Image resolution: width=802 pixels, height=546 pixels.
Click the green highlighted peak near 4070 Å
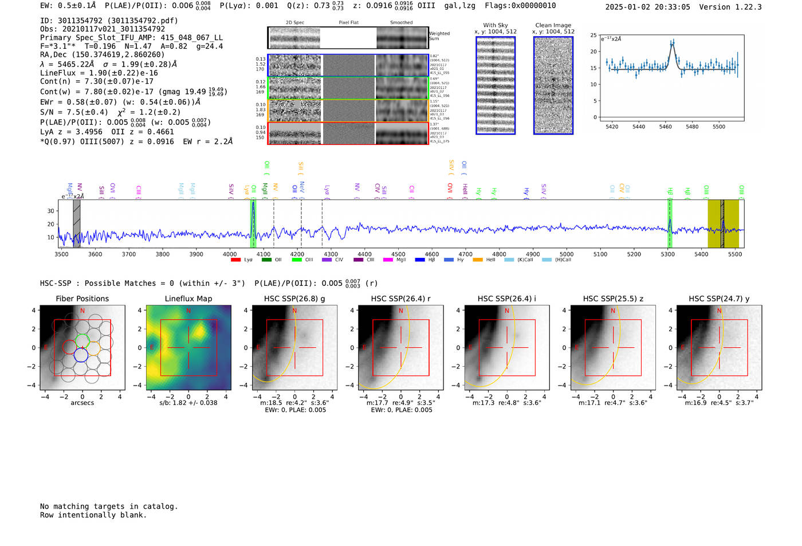tap(253, 223)
